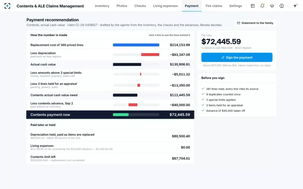Open the AI sparkle assistant icon
This screenshot has height=189, width=303.
tap(295, 6)
